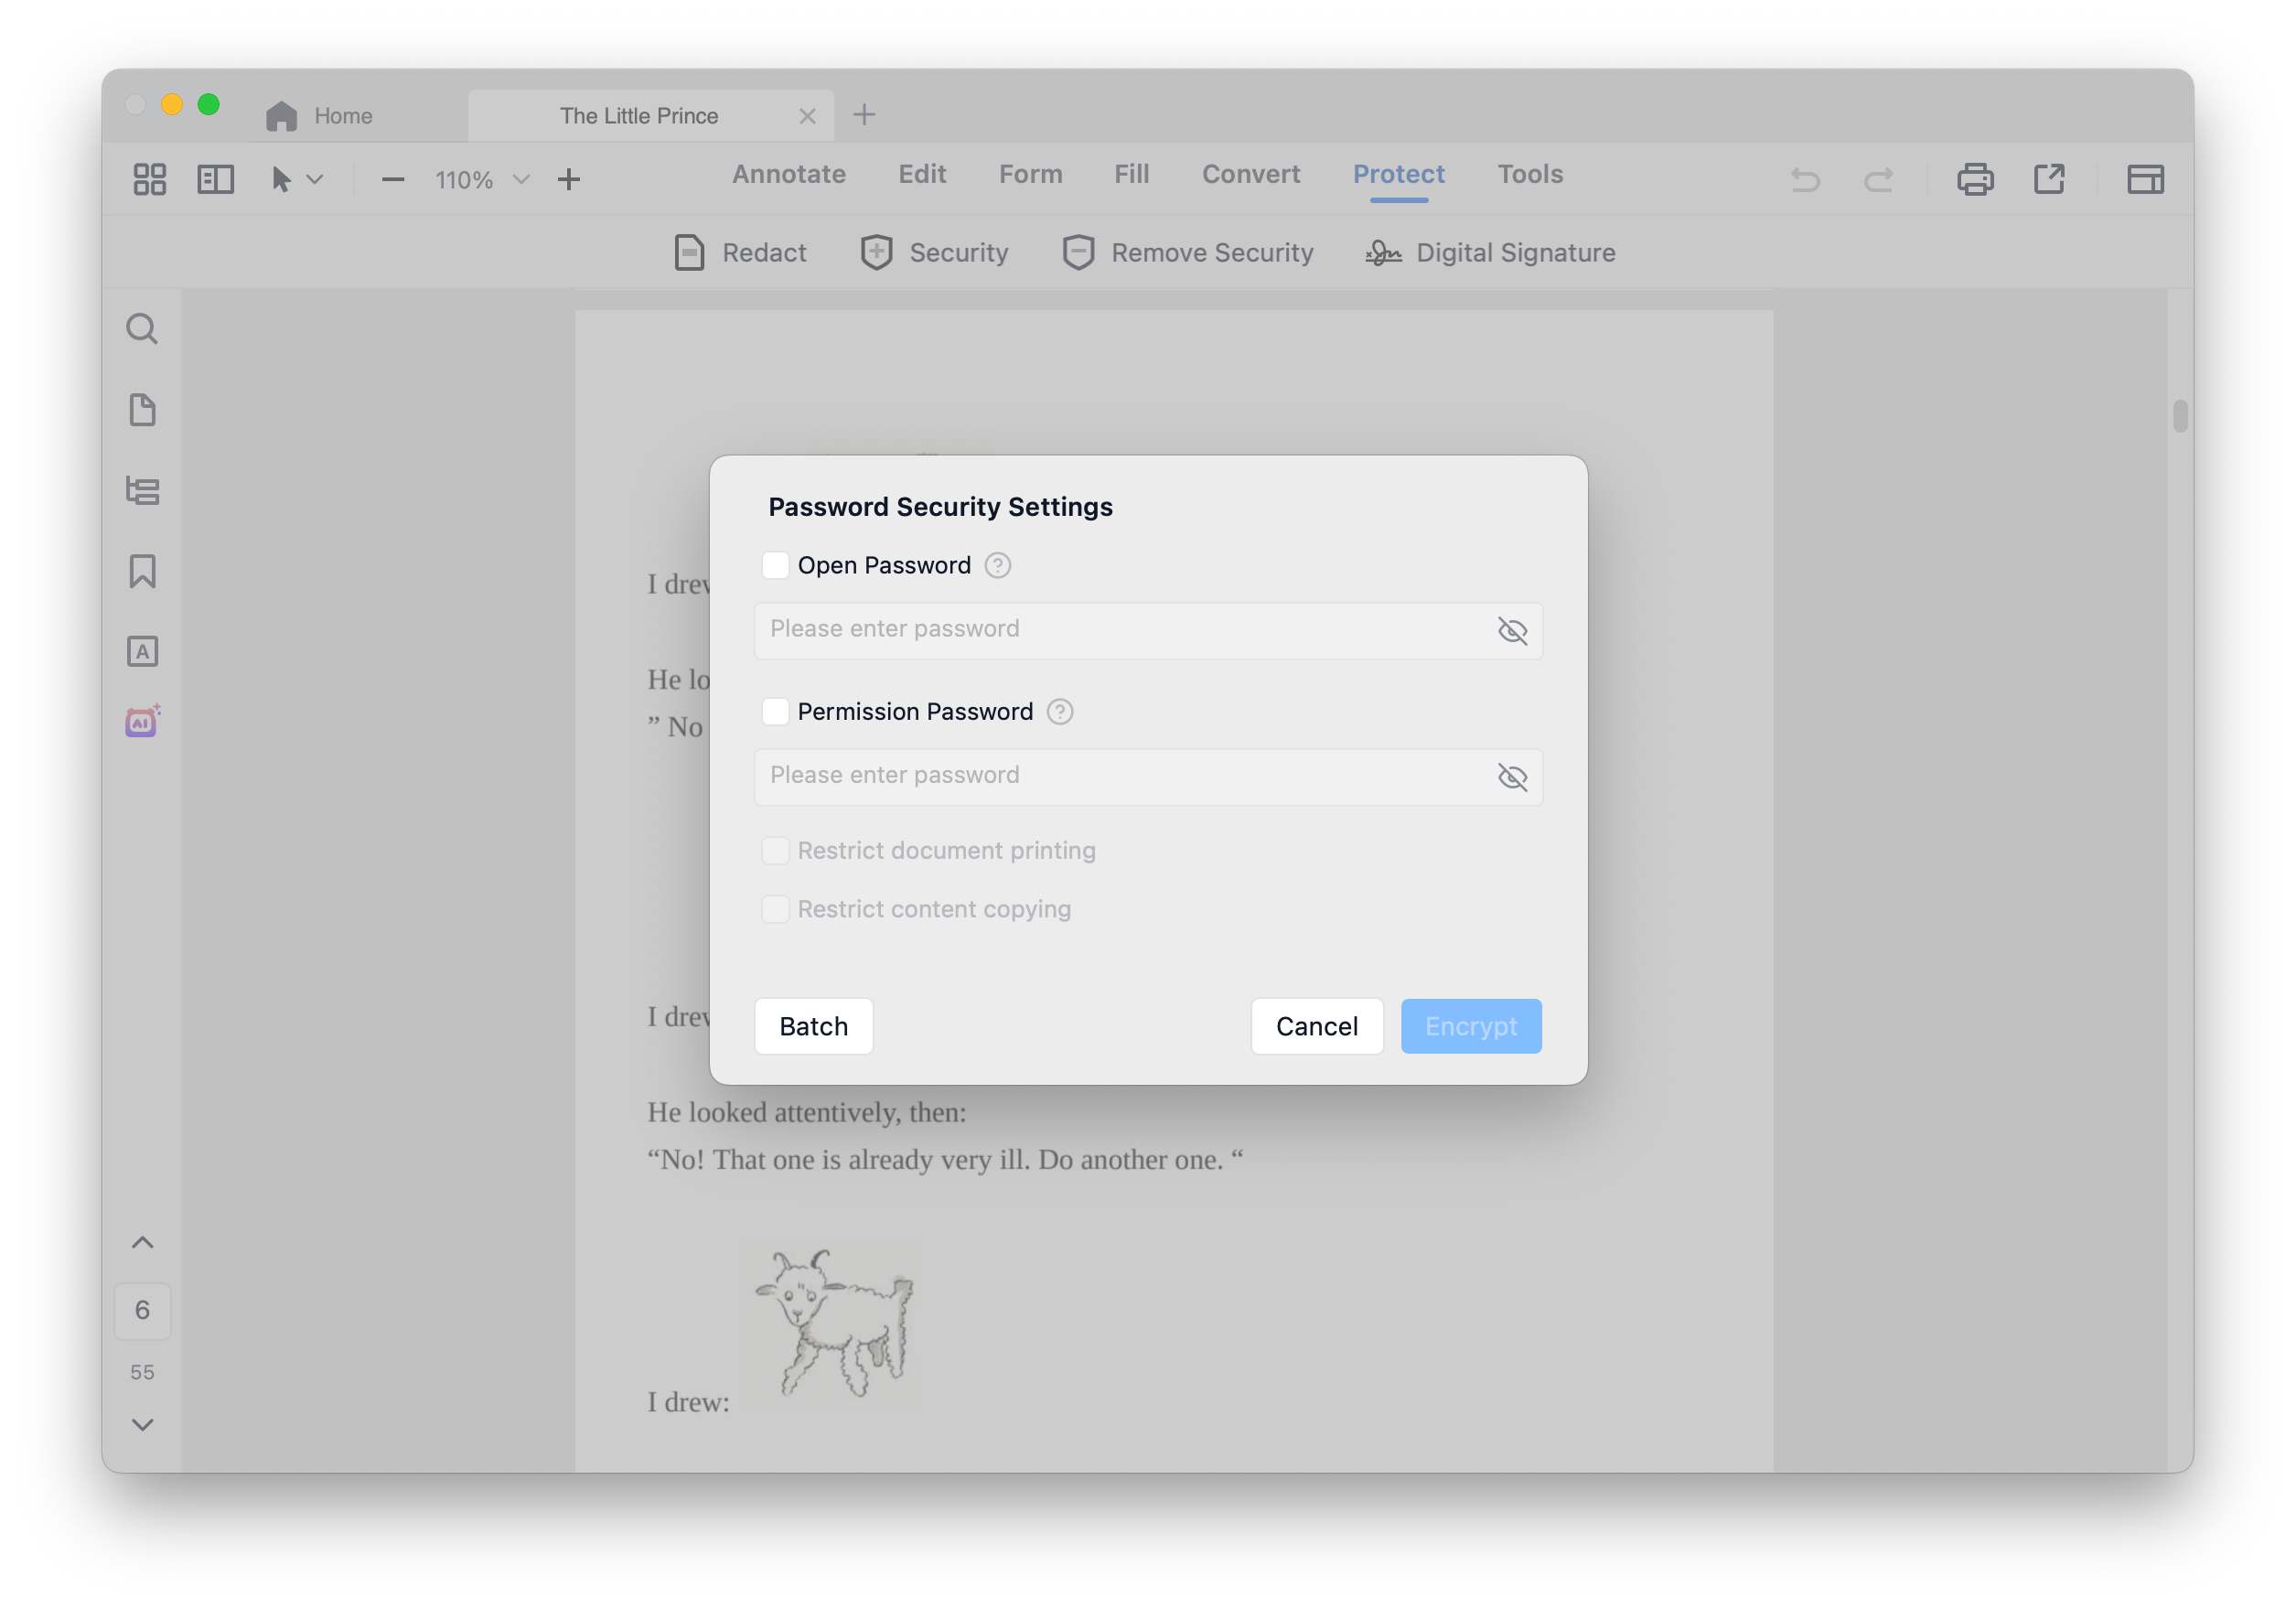2296x1608 pixels.
Task: Expand the zoom level dropdown
Action: (x=521, y=180)
